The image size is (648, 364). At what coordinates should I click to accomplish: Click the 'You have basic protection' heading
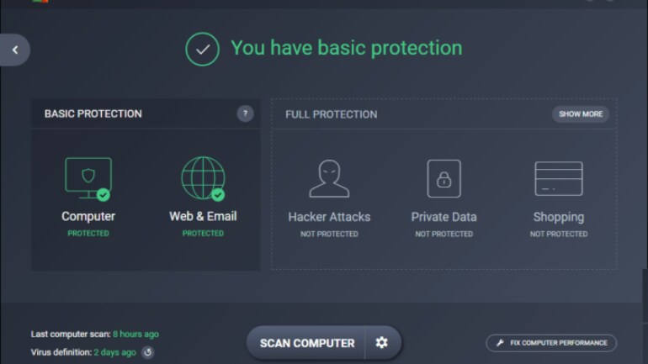coord(347,48)
